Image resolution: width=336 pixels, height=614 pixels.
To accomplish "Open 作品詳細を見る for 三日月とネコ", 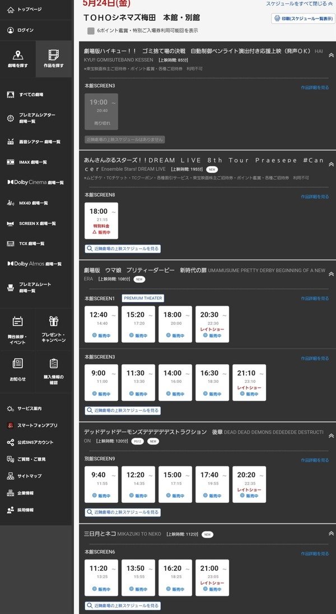I will [x=315, y=554].
